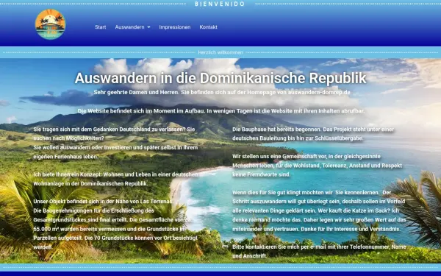Click text 'Wer kauft die Katze im Sack?'

354,210
